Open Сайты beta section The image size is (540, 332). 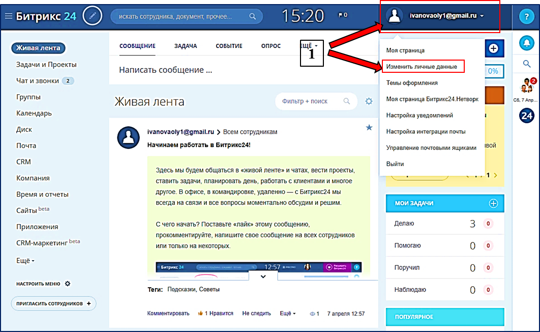[x=33, y=210]
